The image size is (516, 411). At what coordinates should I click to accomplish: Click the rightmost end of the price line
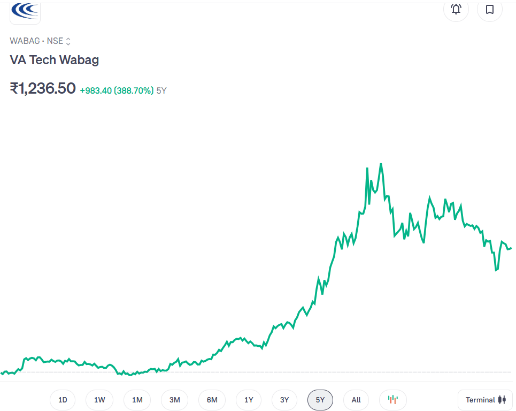tap(511, 248)
